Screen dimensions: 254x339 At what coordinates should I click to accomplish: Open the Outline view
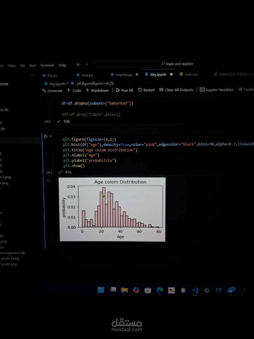[x=248, y=90]
